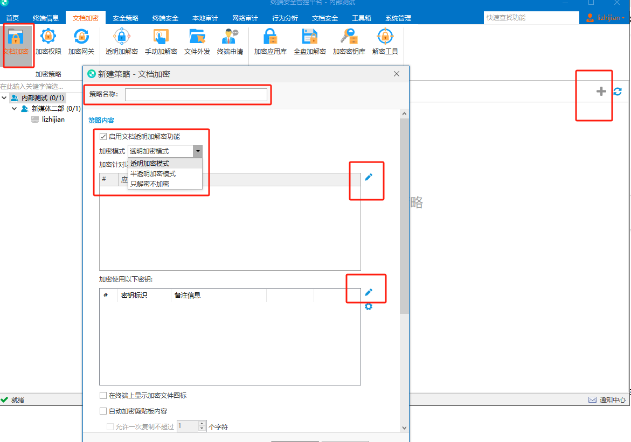Click the 密钥标识 column header
631x442 pixels.
point(143,295)
